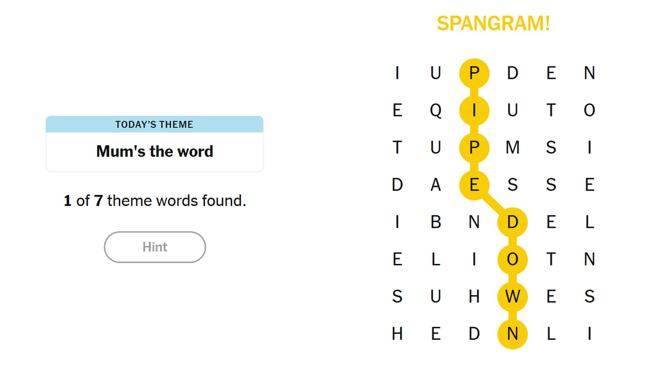Screen dimensions: 666x374
Task: Click the highlighted yellow E tile
Action: 474,185
